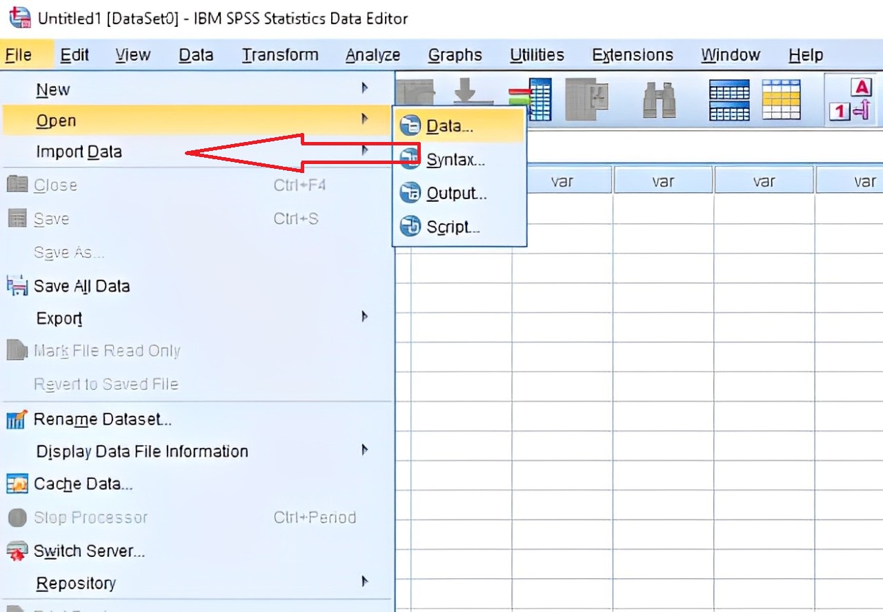Open the Edit menu
Image resolution: width=883 pixels, height=612 pixels.
(x=75, y=55)
